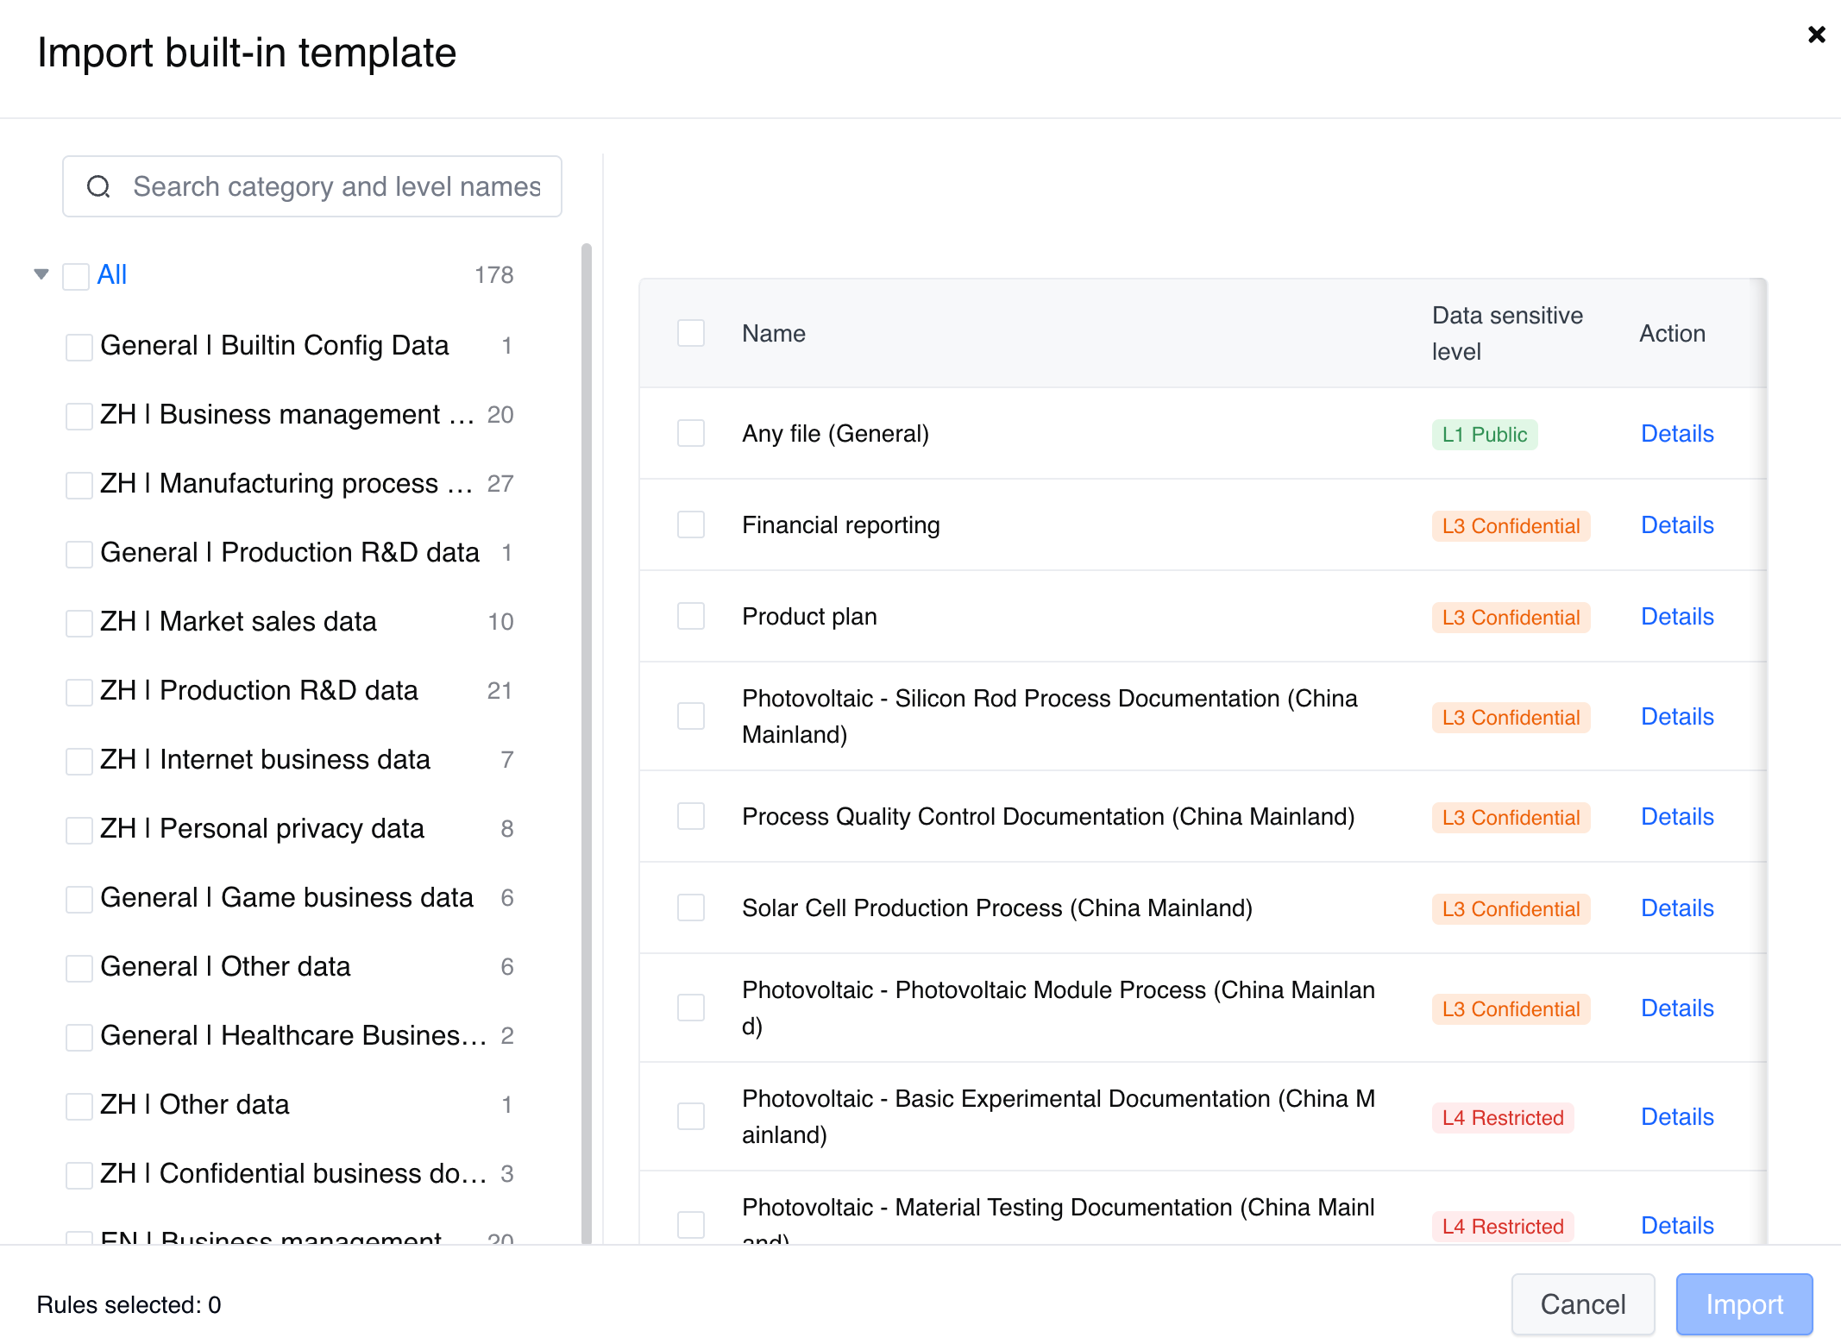Click the search magnifier icon

99,186
